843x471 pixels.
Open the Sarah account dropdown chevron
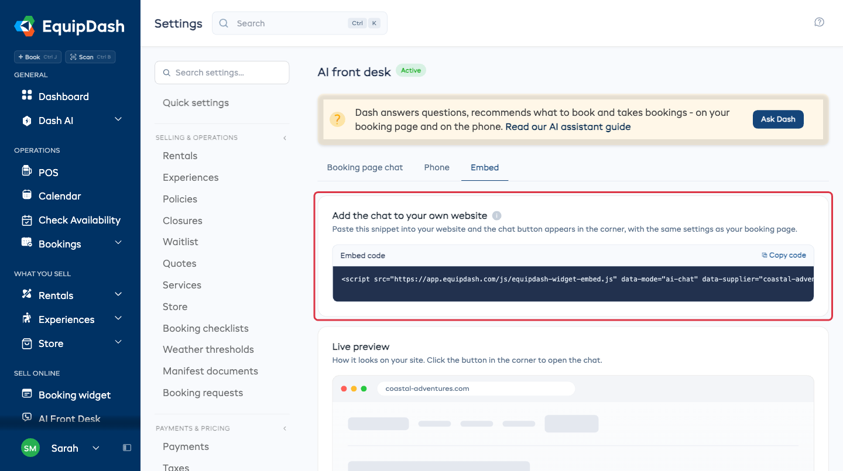coord(96,448)
